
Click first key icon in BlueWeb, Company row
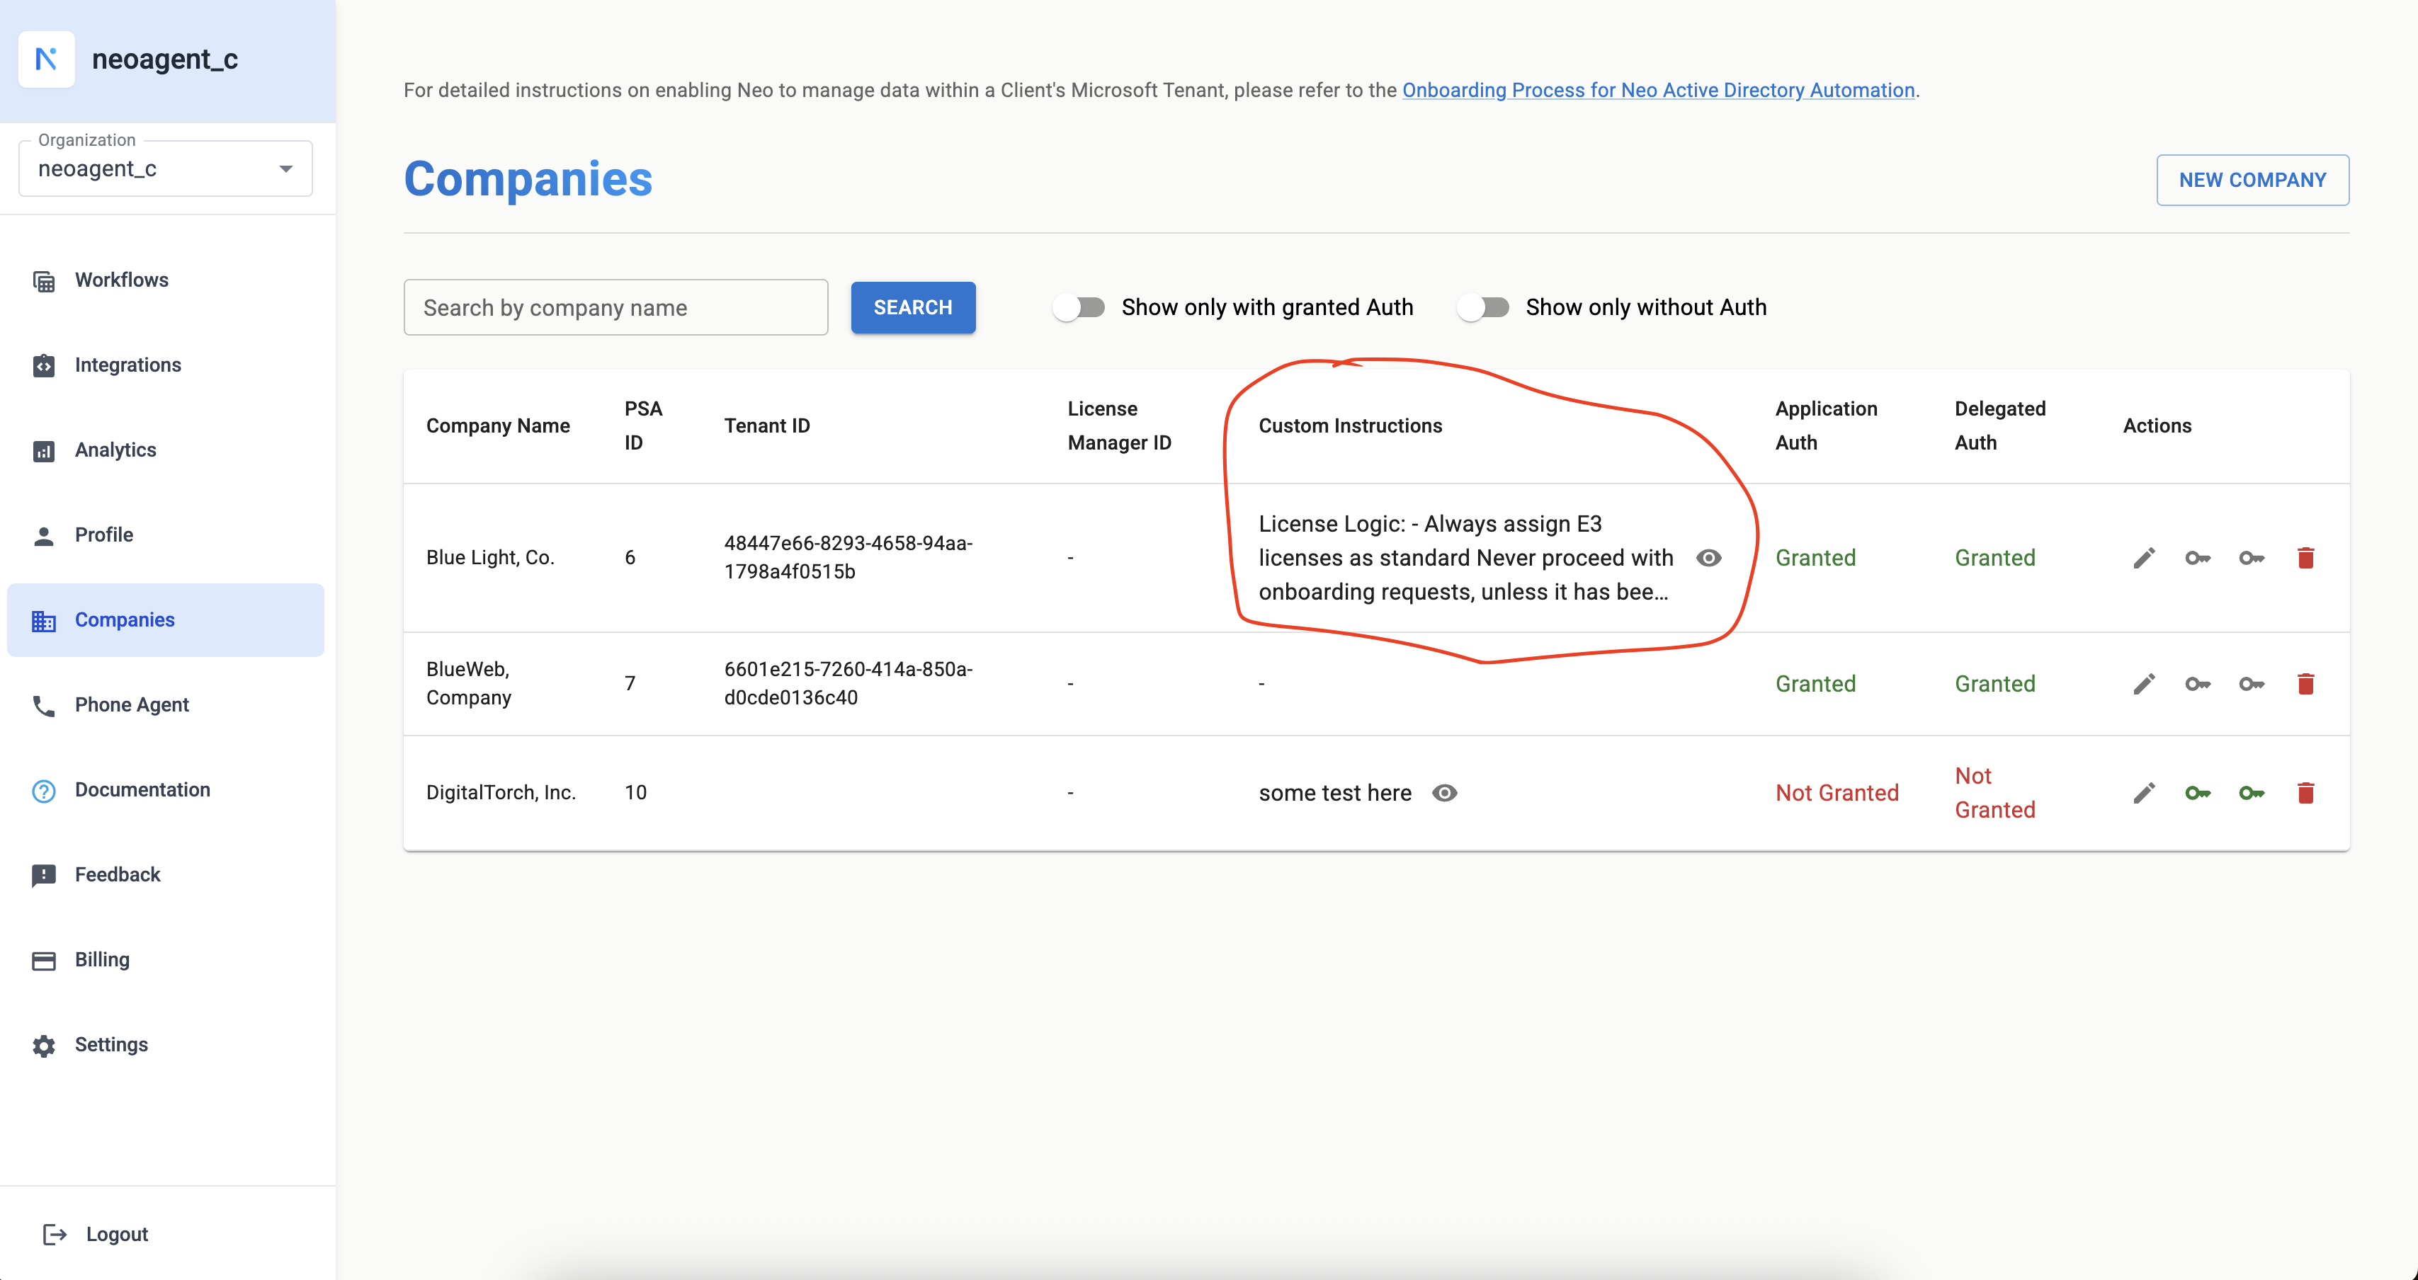pos(2198,684)
